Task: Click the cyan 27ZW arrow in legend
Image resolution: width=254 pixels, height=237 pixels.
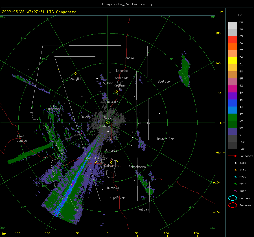Action: point(233,177)
